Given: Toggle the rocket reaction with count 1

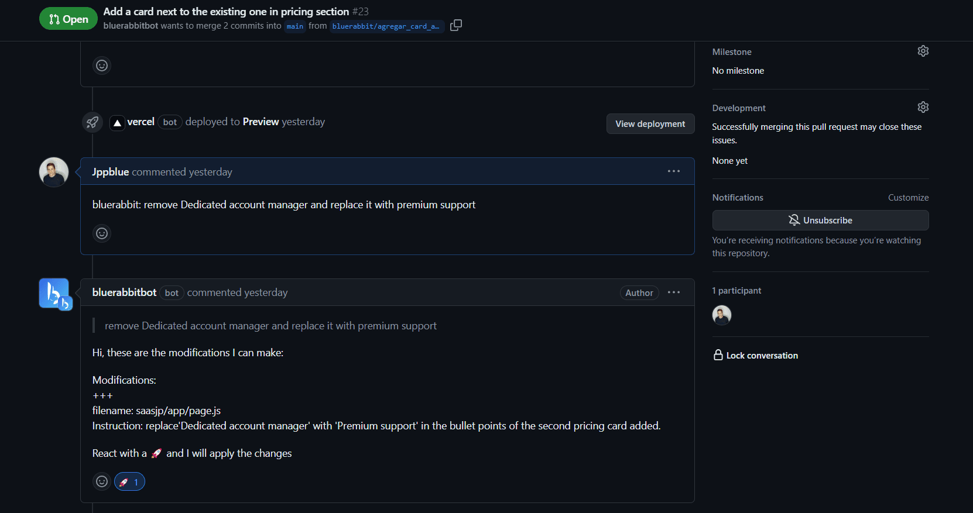Looking at the screenshot, I should click(x=129, y=481).
